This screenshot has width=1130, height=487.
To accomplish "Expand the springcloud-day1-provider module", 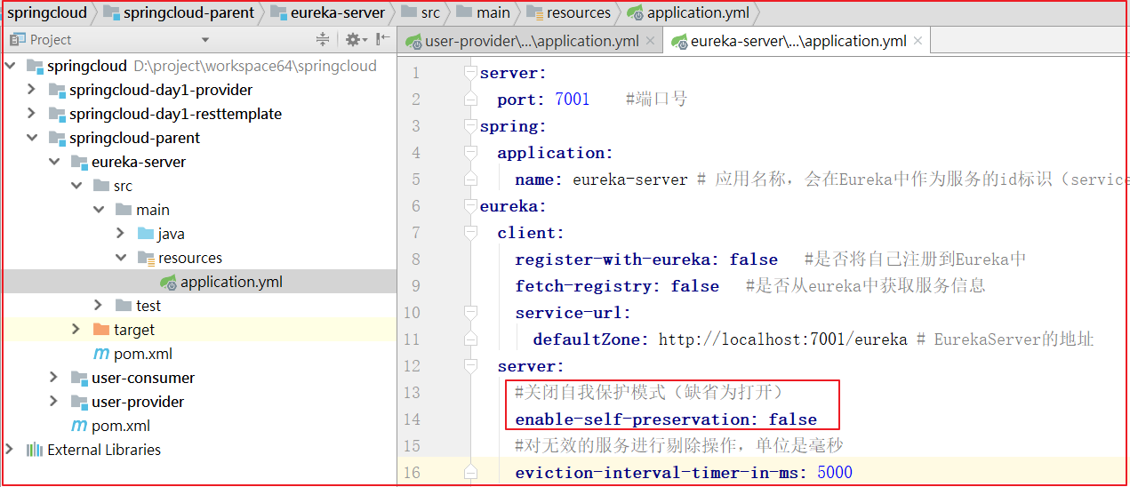I will [31, 90].
